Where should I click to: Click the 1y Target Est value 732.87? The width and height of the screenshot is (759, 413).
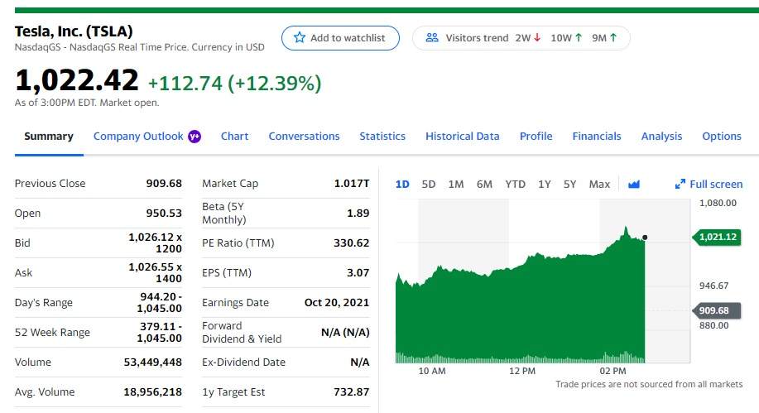click(352, 391)
